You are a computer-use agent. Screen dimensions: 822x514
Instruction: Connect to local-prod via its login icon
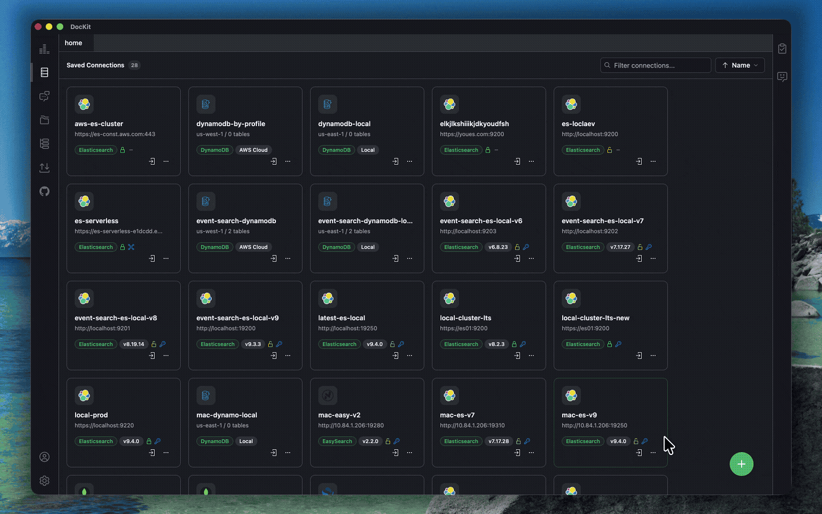[152, 452]
